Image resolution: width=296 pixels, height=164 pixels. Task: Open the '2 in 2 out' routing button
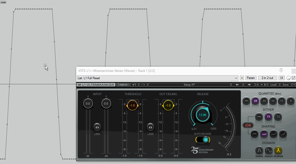click(x=267, y=78)
